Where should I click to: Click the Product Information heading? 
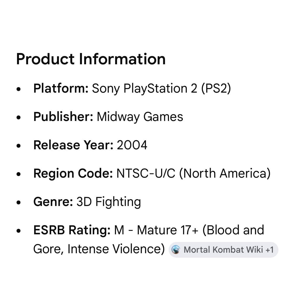pyautogui.click(x=91, y=59)
